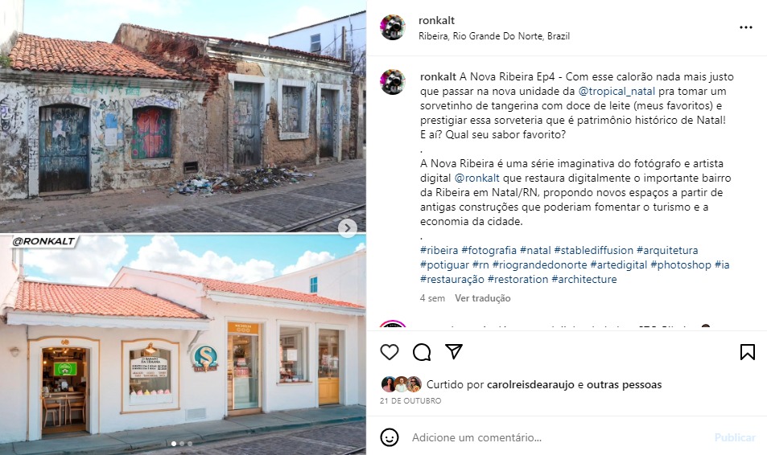Image resolution: width=767 pixels, height=455 pixels.
Task: Open the three-dot more options menu
Action: pos(745,27)
